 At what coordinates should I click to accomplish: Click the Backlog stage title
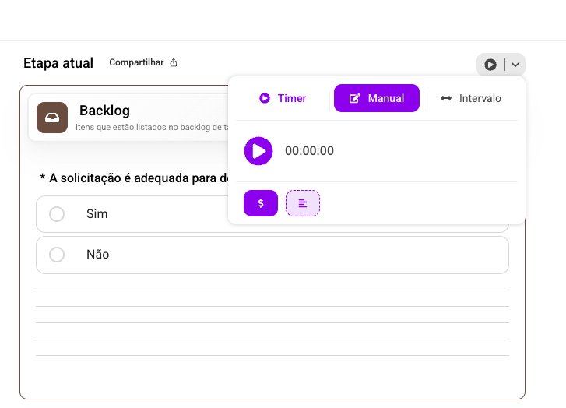pos(104,111)
